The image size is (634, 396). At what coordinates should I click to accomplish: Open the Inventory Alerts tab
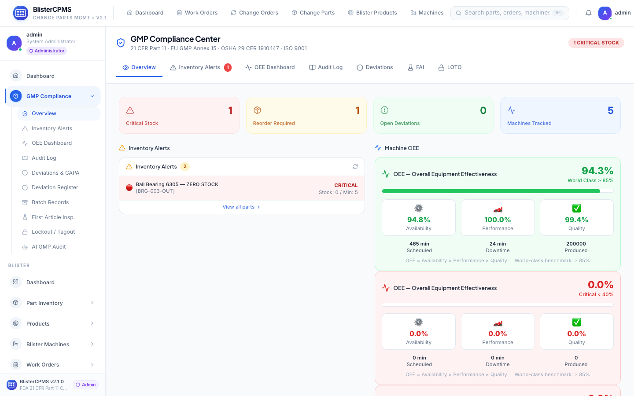coord(201,67)
